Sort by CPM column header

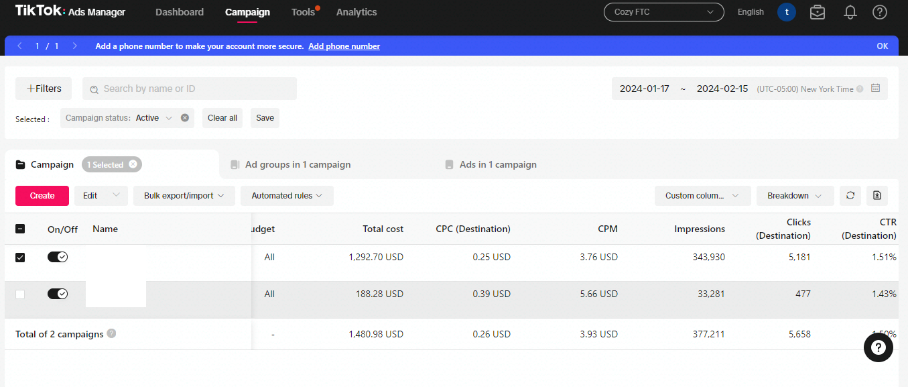coord(608,229)
